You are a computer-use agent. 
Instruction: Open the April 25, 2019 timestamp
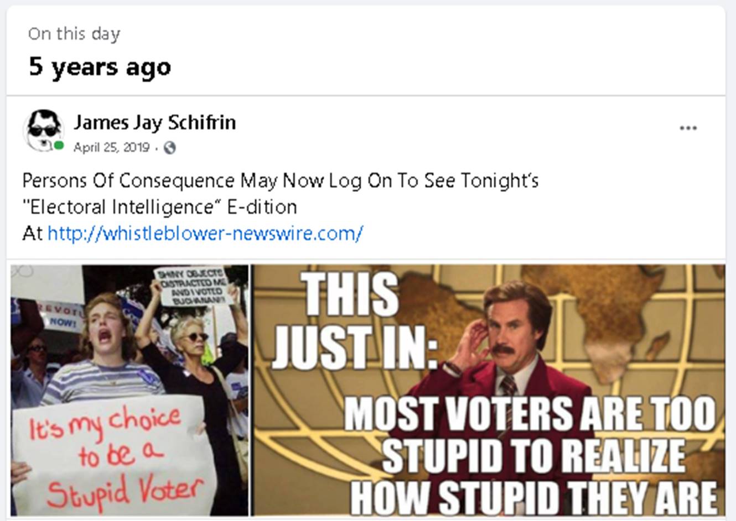[x=111, y=148]
